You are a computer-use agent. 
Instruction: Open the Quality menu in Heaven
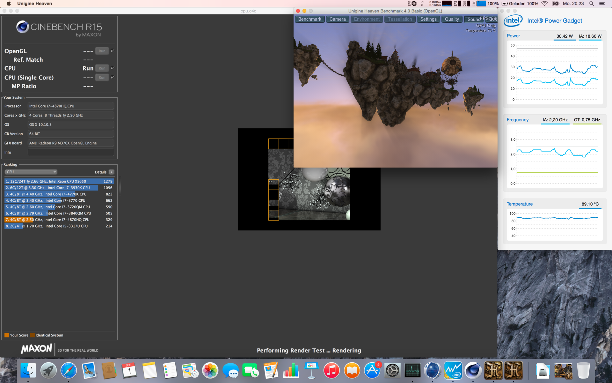tap(452, 19)
